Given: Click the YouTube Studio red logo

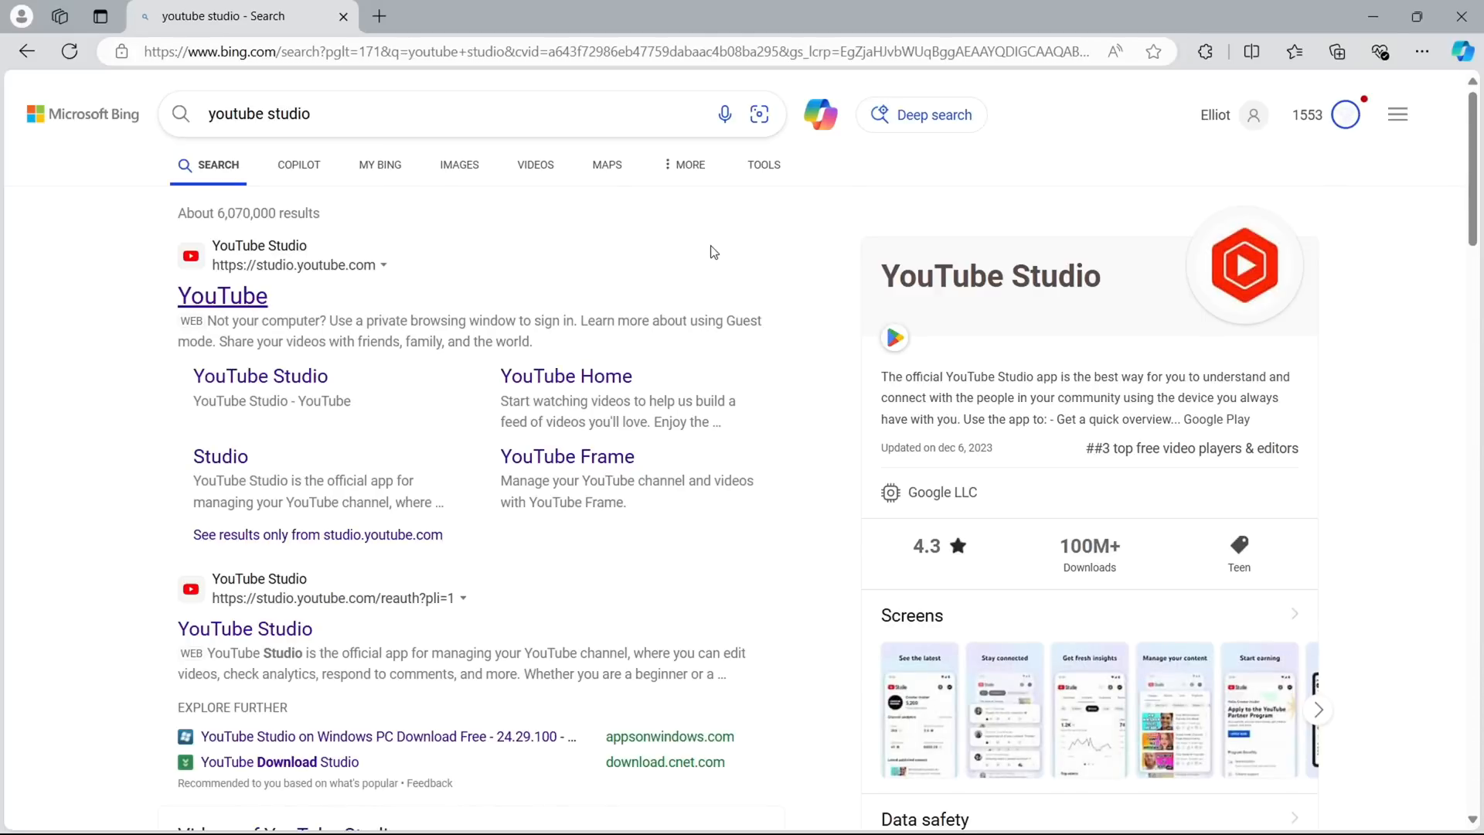Looking at the screenshot, I should point(1244,265).
